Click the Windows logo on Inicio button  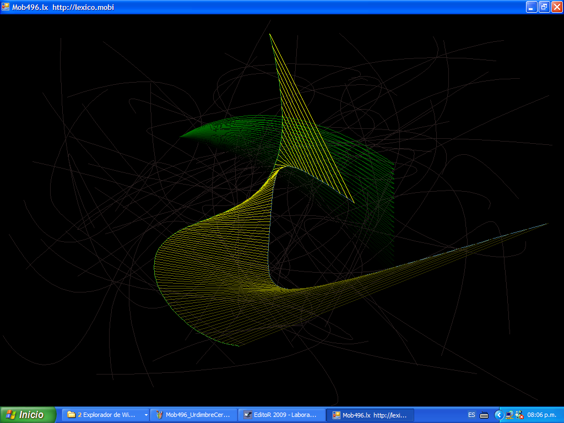pos(10,415)
